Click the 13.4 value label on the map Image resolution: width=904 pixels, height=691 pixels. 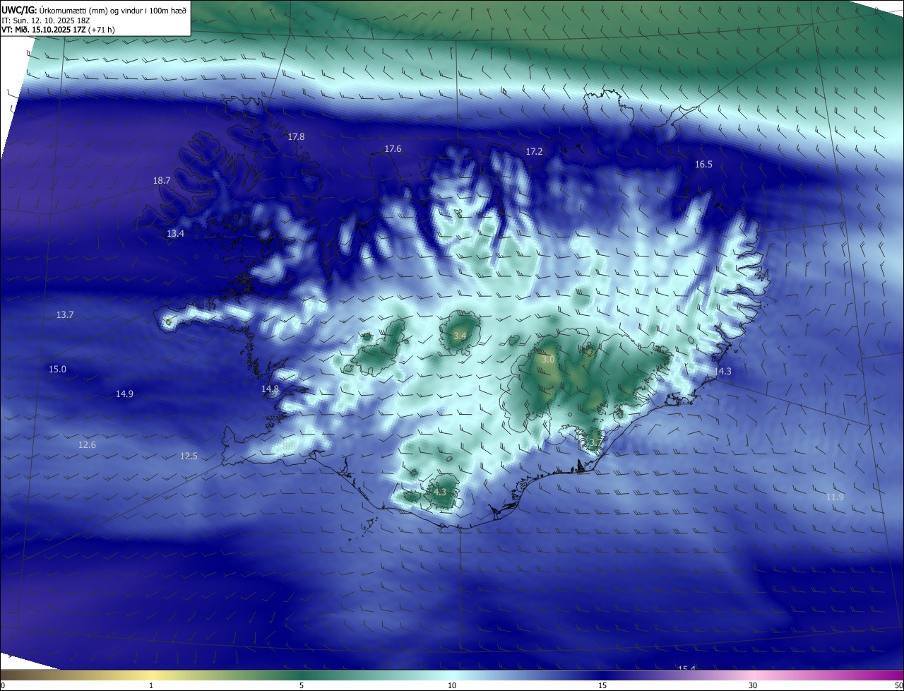pos(175,233)
